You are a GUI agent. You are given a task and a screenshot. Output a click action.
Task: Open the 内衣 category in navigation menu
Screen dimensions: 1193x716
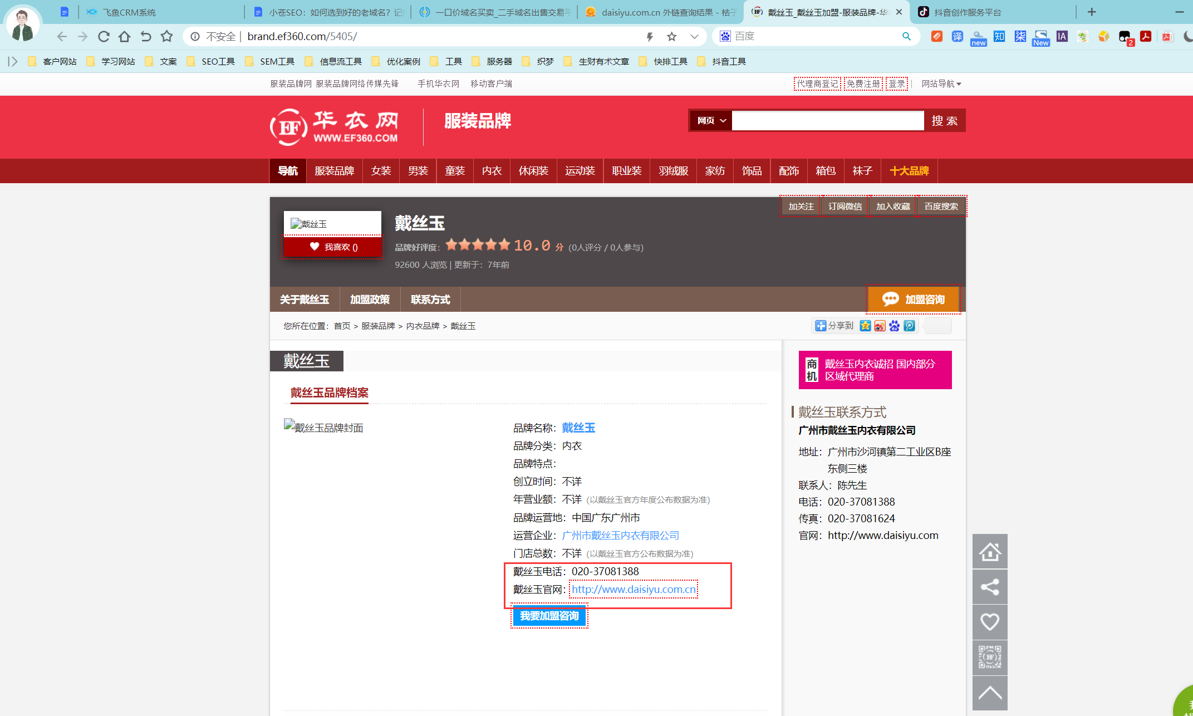coord(492,171)
